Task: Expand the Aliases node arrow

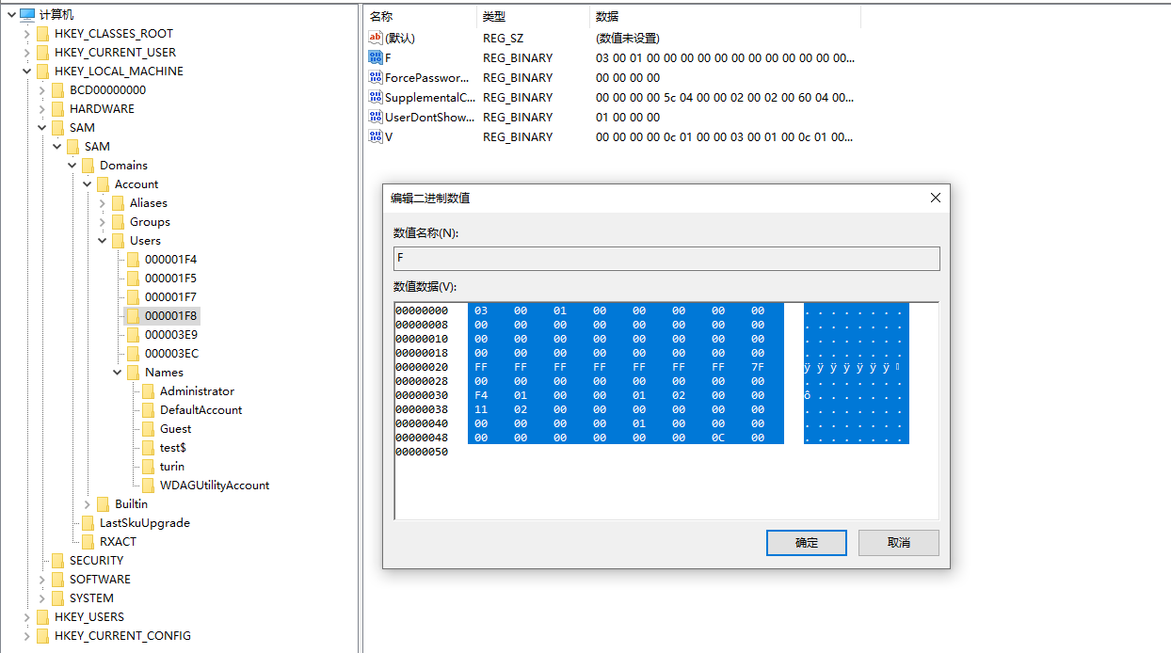Action: tap(102, 202)
